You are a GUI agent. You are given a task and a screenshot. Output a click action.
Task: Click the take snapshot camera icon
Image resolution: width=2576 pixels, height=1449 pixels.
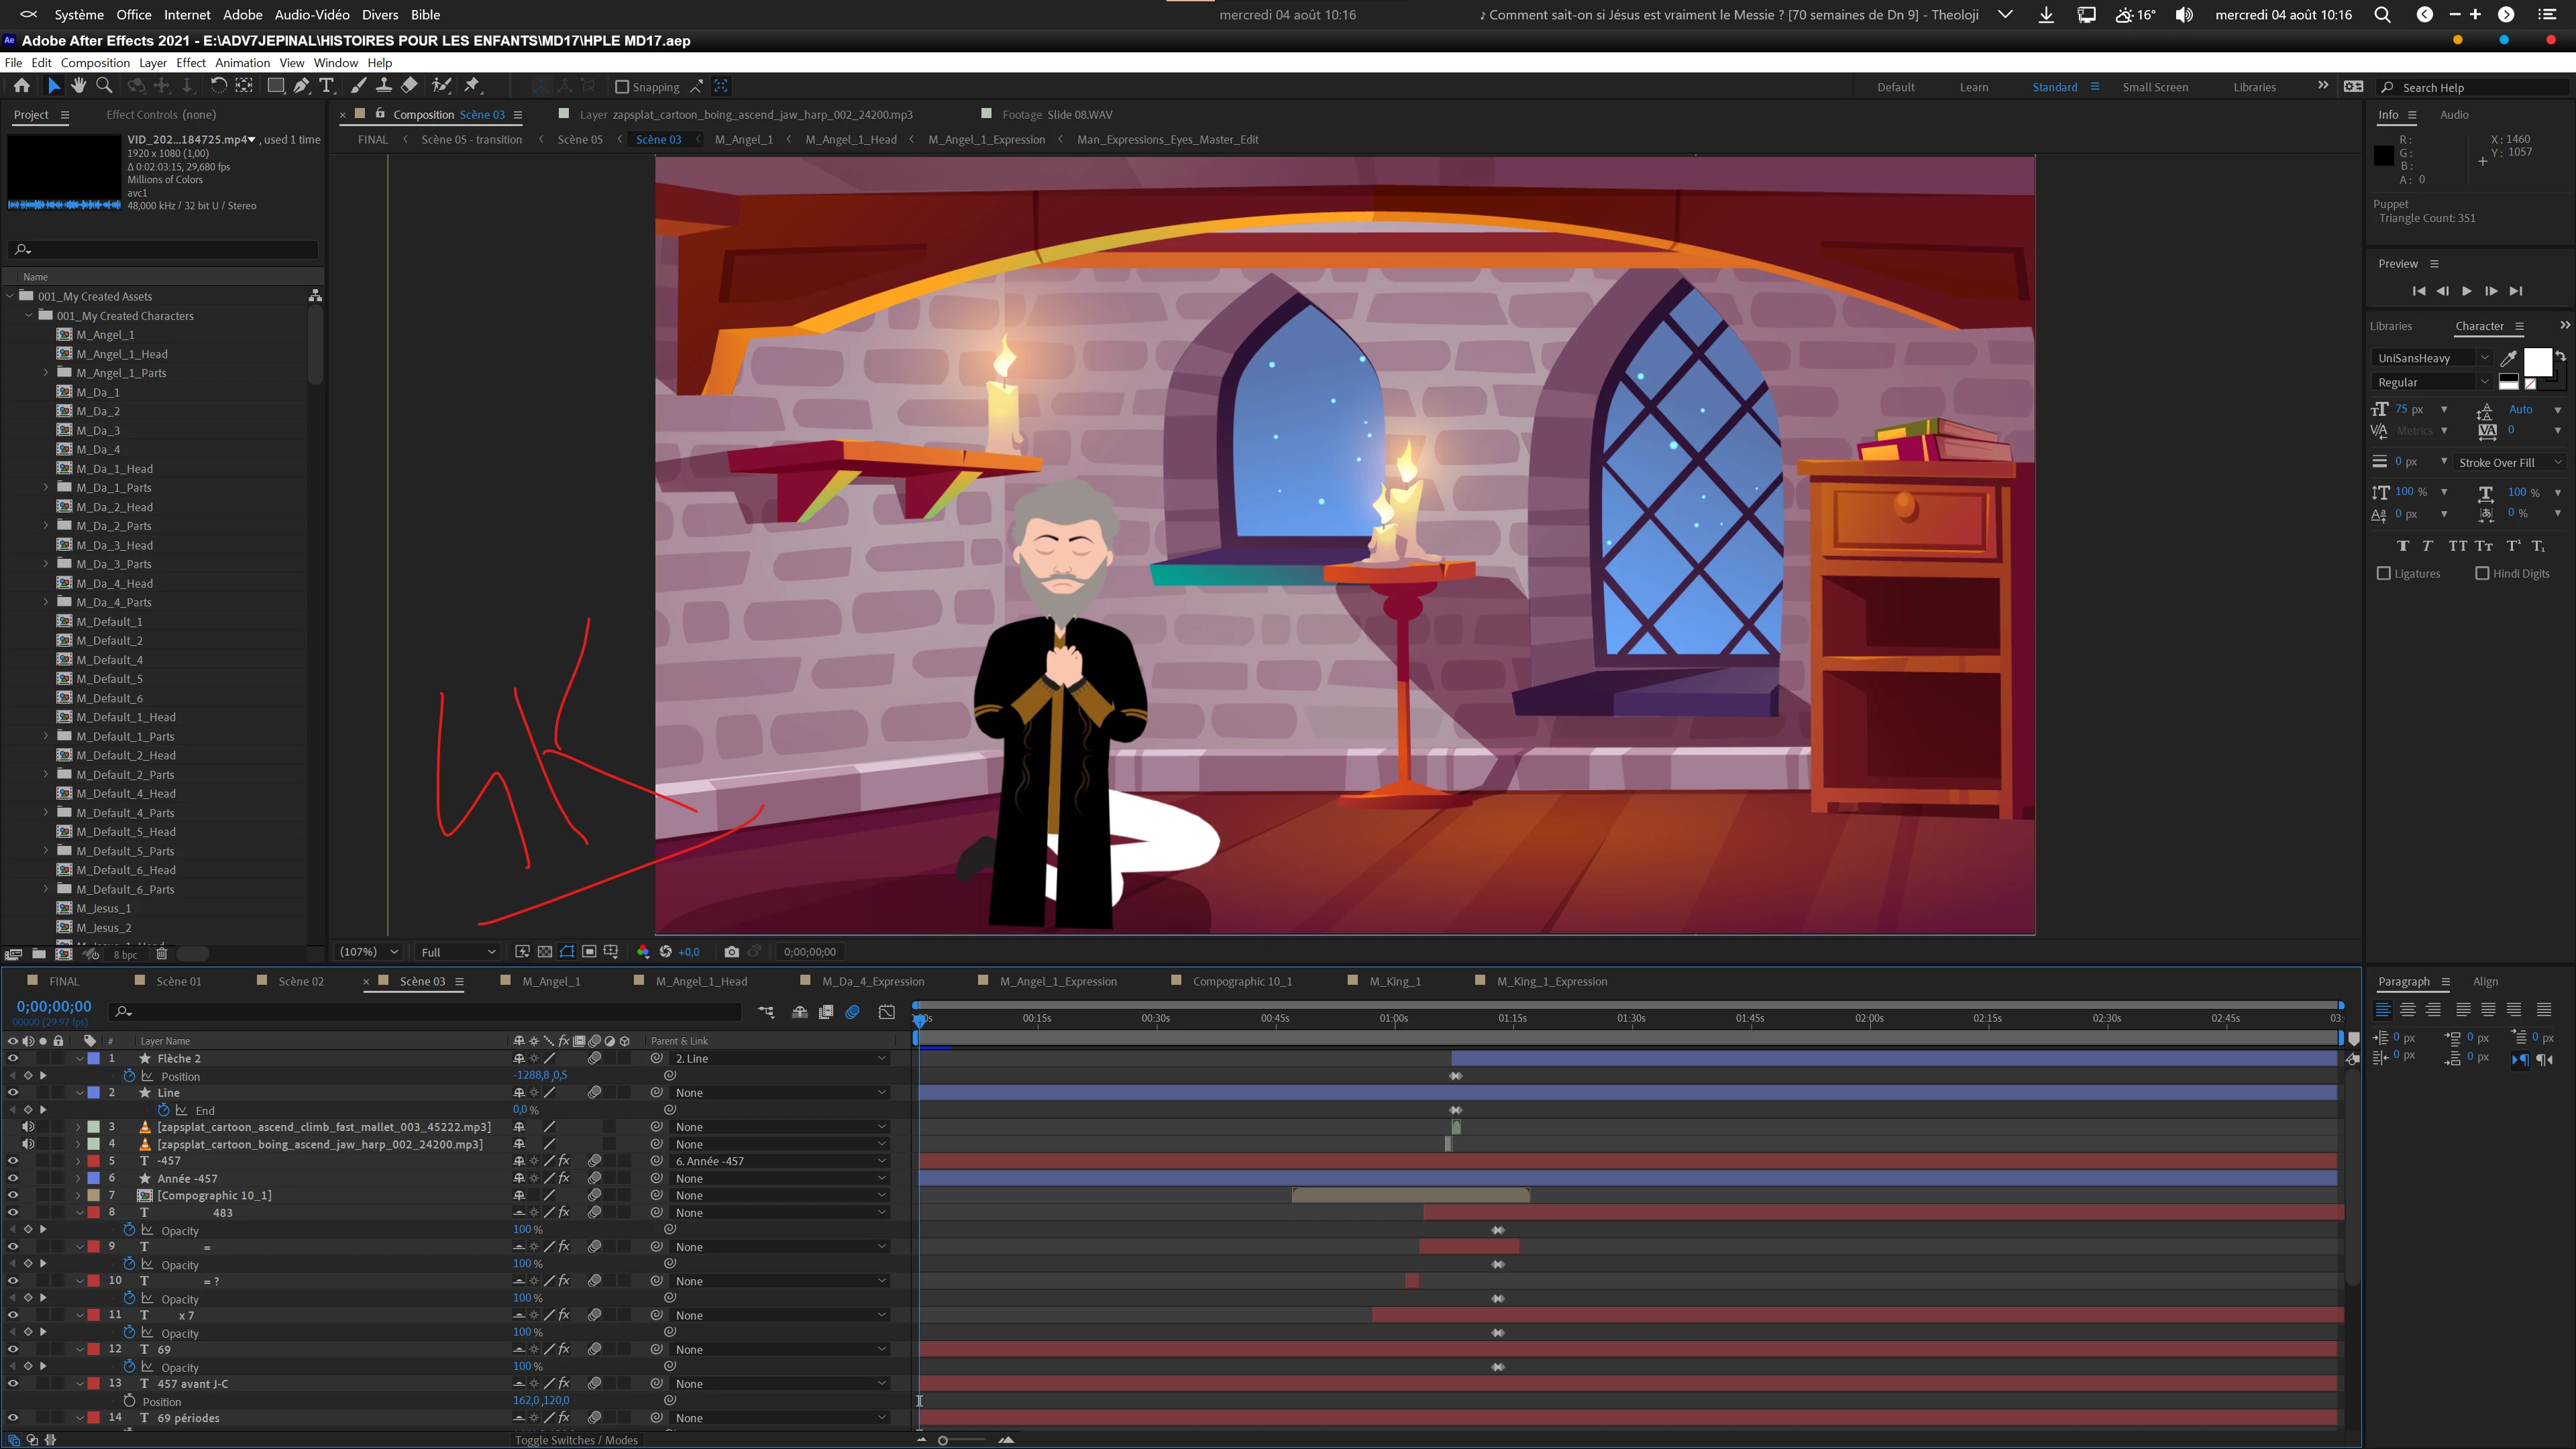(x=732, y=952)
